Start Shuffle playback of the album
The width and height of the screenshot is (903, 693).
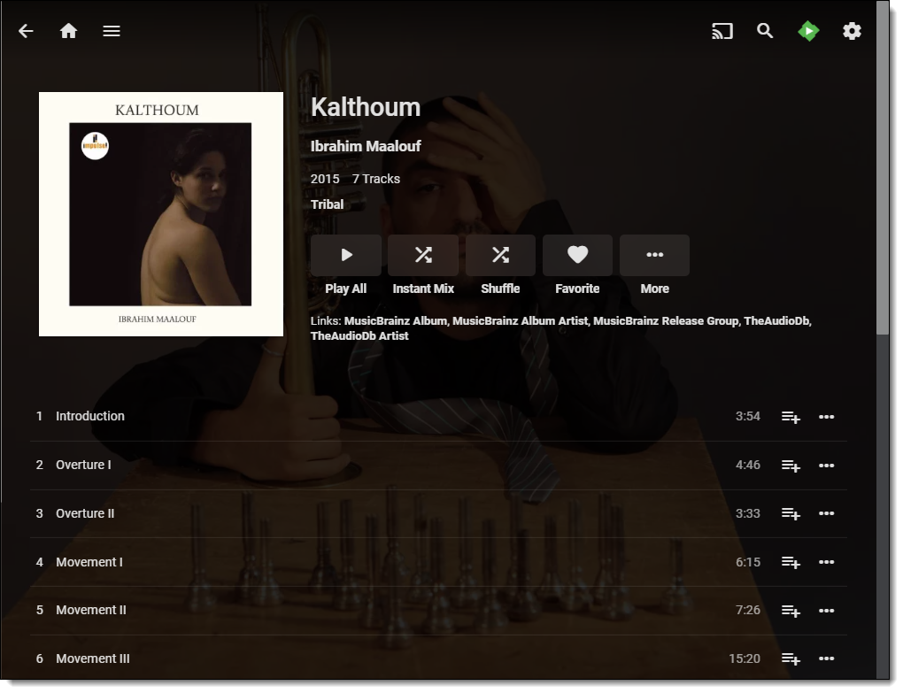[500, 255]
